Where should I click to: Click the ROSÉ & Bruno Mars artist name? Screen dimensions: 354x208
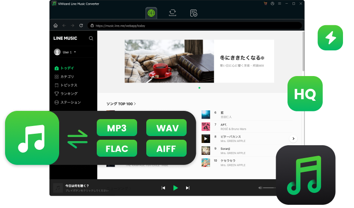tap(233, 129)
